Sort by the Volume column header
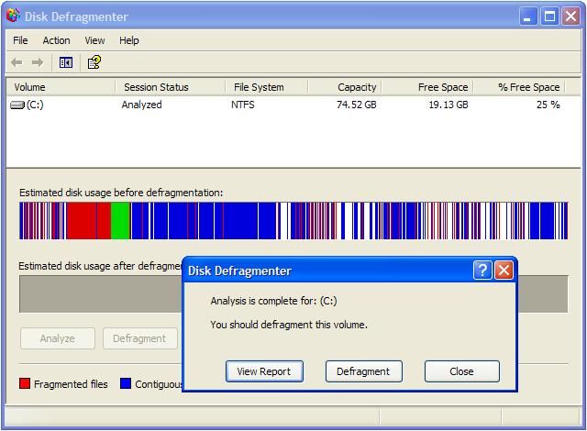Image resolution: width=587 pixels, height=431 pixels. click(x=61, y=87)
